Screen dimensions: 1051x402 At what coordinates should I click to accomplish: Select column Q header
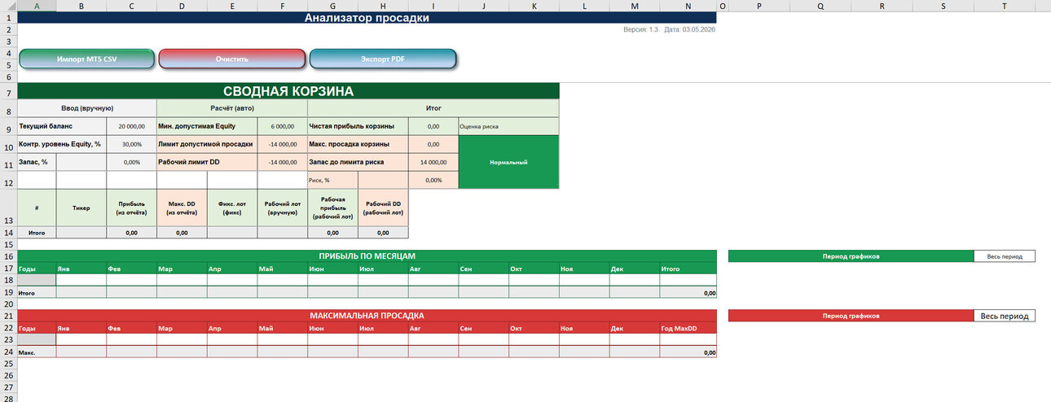(x=820, y=6)
